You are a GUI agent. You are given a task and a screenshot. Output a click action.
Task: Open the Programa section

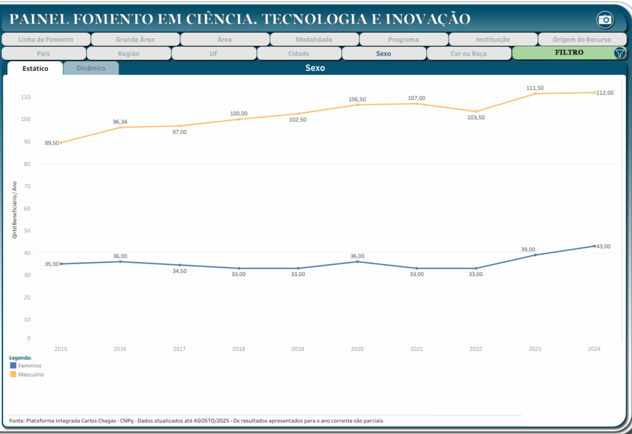[403, 40]
